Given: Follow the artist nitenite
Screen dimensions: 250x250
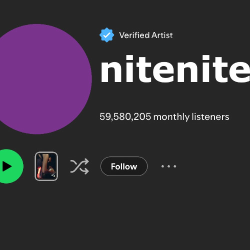Looking at the screenshot, I should click(124, 166).
